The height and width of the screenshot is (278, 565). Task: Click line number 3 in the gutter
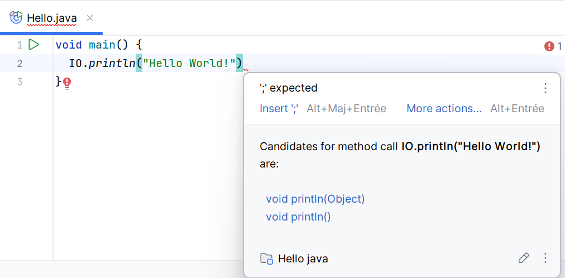20,82
